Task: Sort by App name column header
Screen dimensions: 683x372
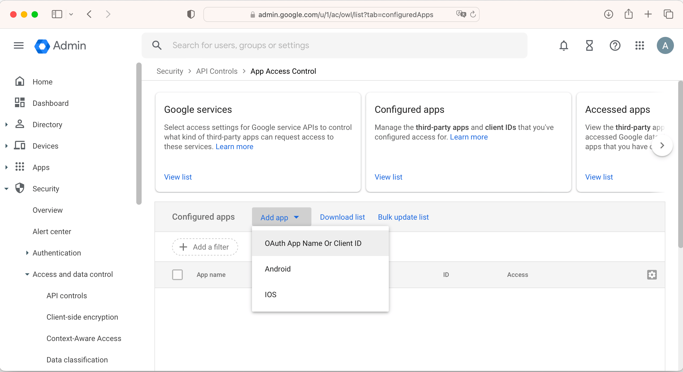Action: pyautogui.click(x=211, y=275)
